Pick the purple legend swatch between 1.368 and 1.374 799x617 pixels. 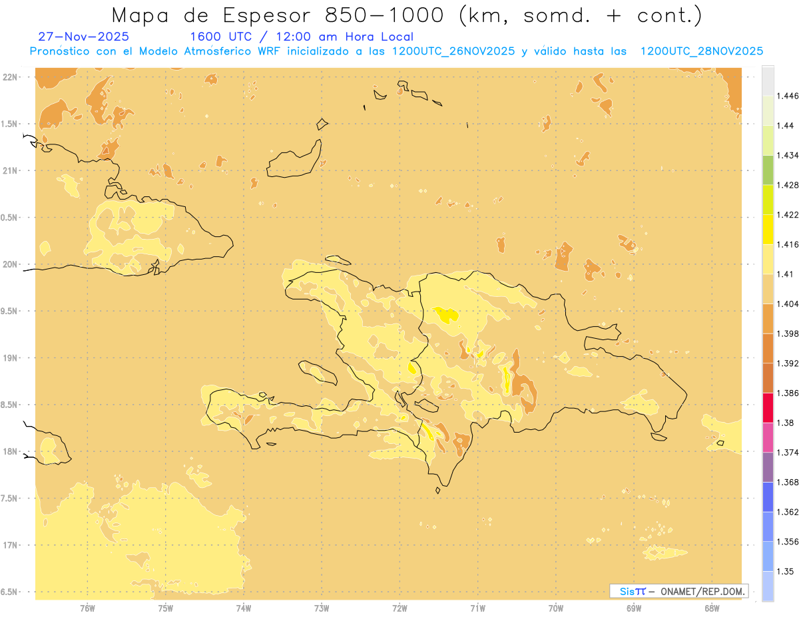pos(768,467)
